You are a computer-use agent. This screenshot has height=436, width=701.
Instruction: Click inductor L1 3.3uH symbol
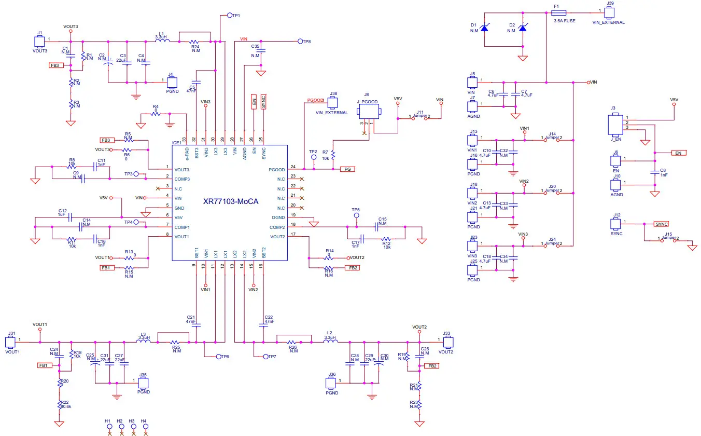(x=161, y=40)
